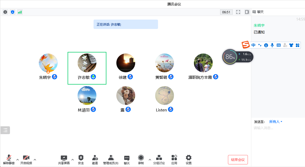
Task: Toggle the side panel layout icon
Action: tap(247, 12)
